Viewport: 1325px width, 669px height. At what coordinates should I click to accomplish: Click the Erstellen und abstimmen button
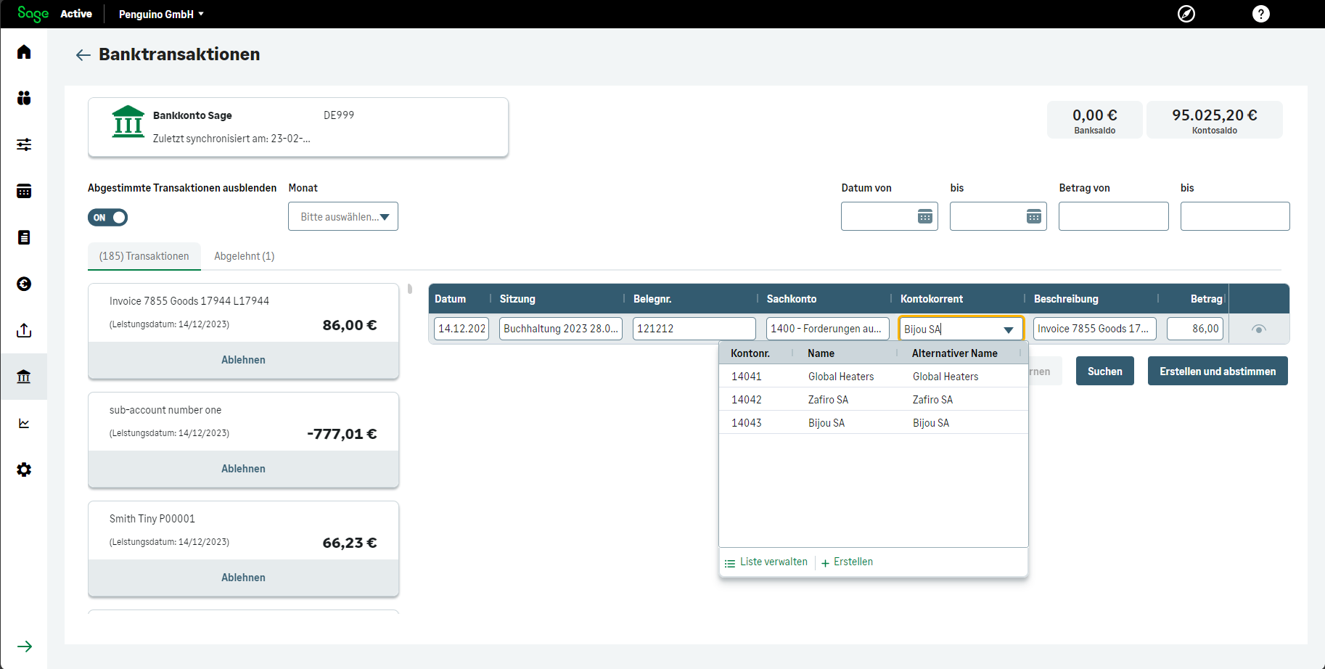[1217, 371]
